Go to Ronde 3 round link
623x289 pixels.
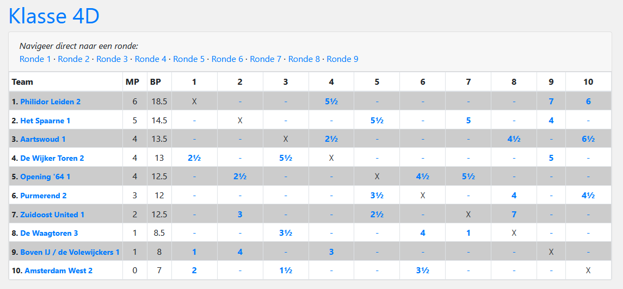pyautogui.click(x=112, y=59)
